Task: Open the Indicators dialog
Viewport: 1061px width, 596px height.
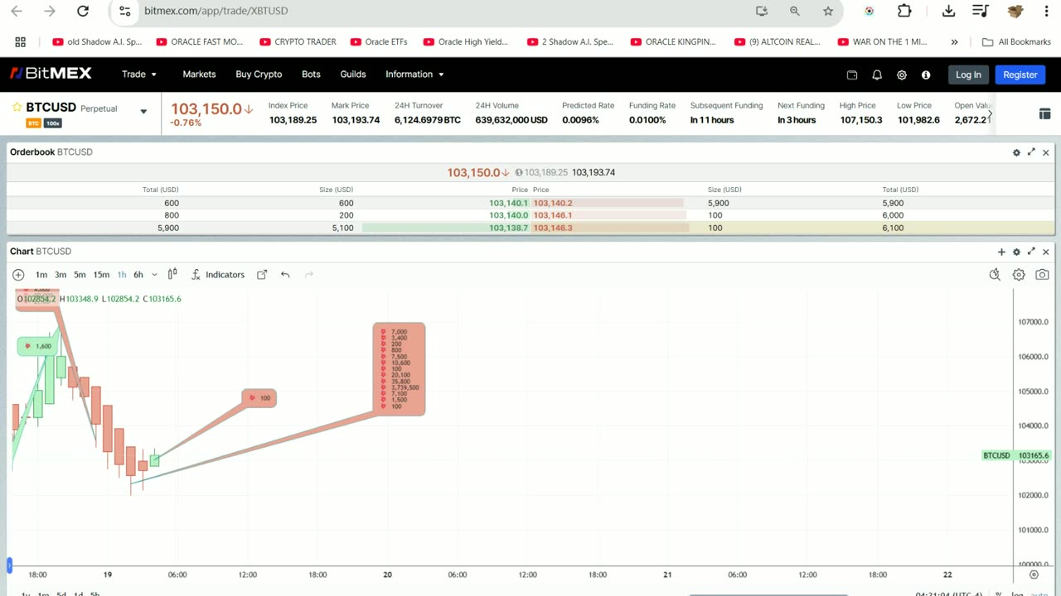Action: coord(217,275)
